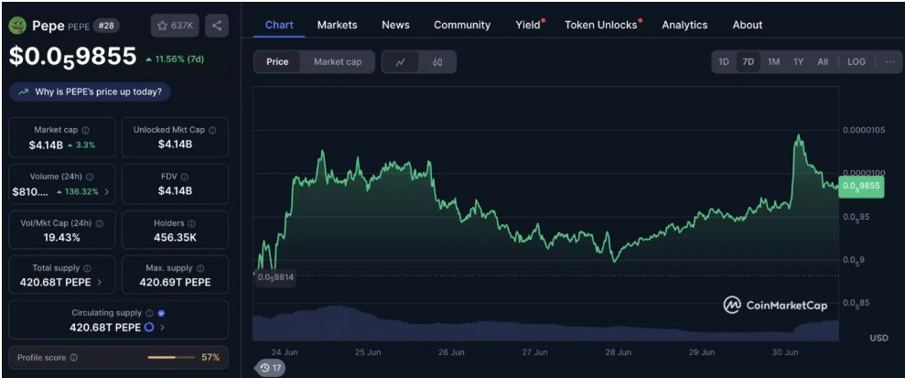Click the 420.69T PEPE Max. supply value
The image size is (905, 378).
pos(175,282)
